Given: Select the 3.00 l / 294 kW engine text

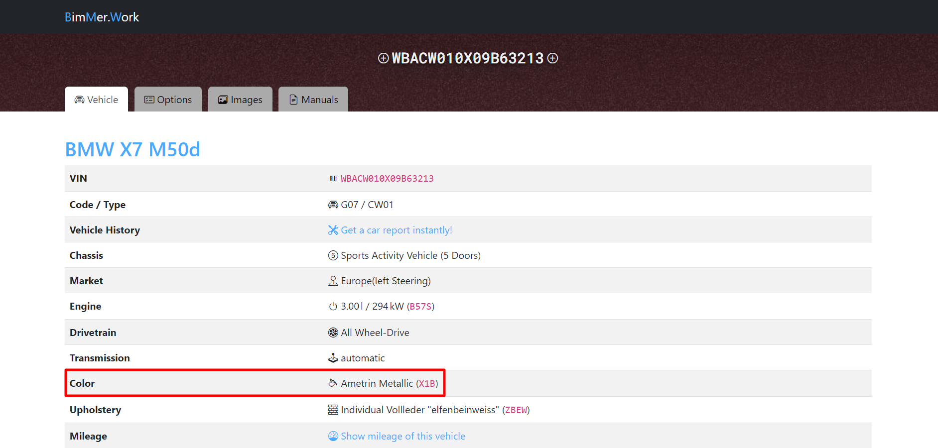Looking at the screenshot, I should pos(372,306).
